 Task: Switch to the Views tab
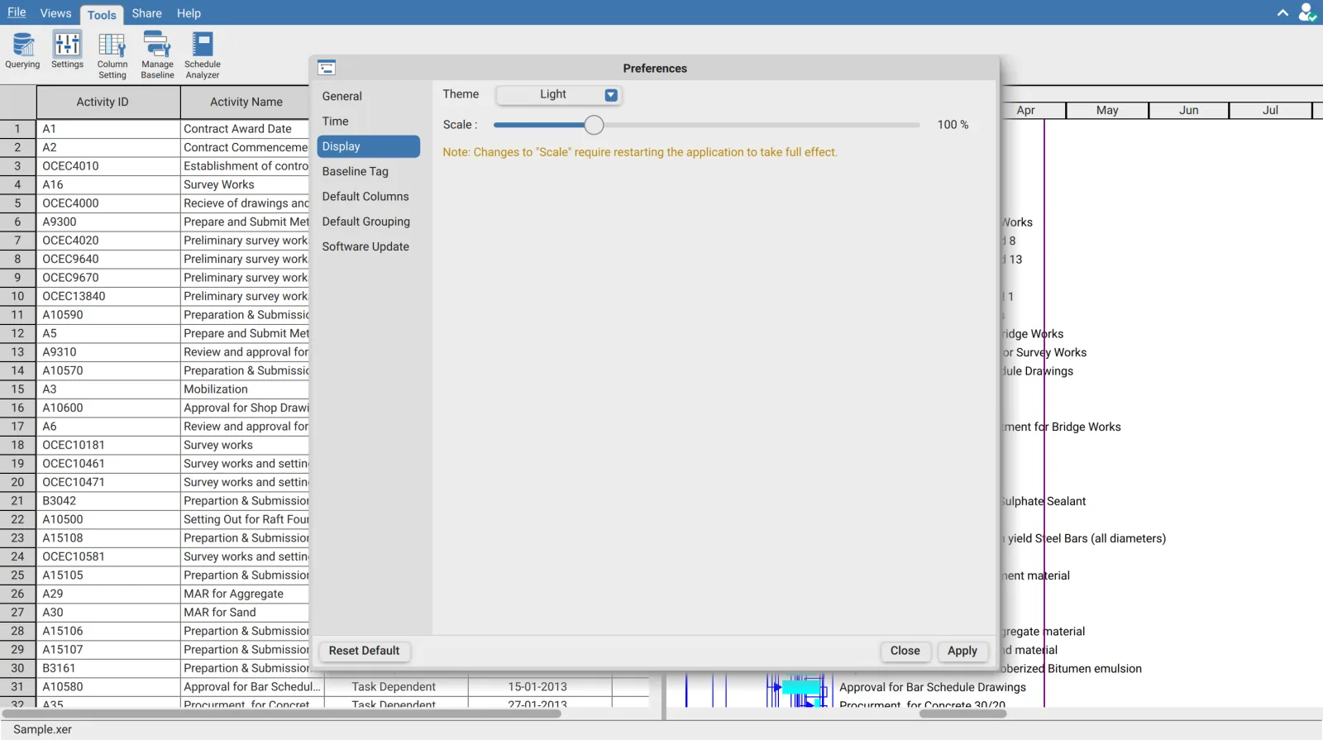[x=55, y=13]
